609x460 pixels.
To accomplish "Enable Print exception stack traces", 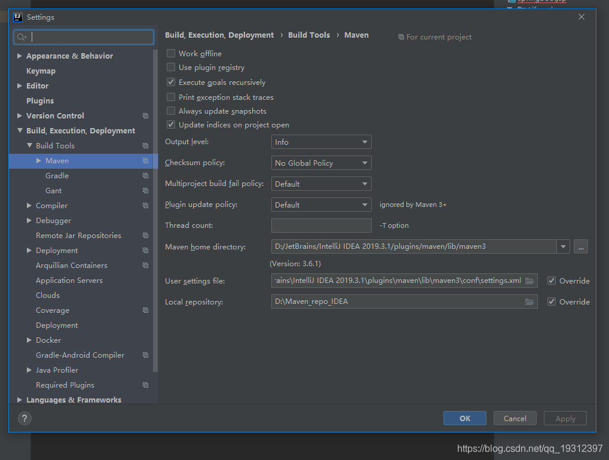I will pyautogui.click(x=171, y=97).
